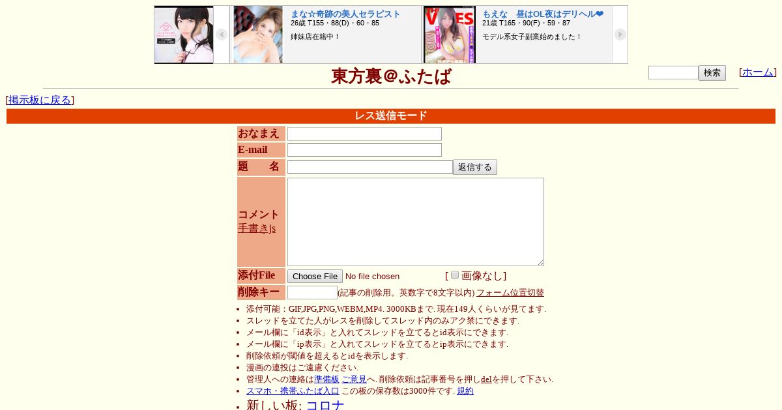This screenshot has width=782, height=410.
Task: Click the モデル系女子副業始めました！ ad text
Action: tap(532, 36)
